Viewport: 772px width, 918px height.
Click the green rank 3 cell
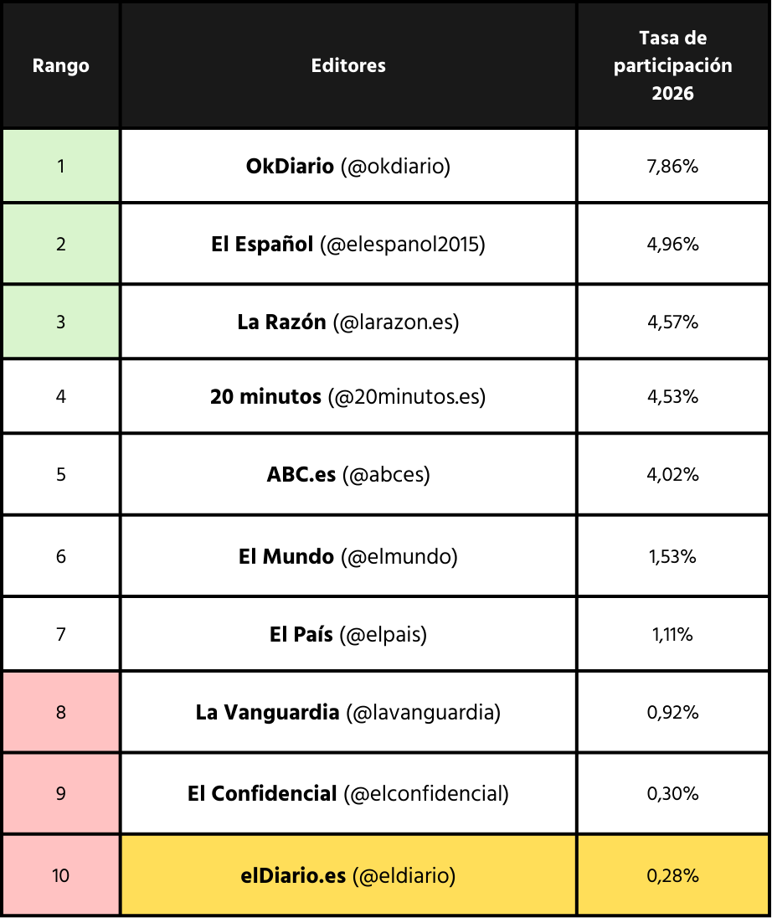click(61, 322)
